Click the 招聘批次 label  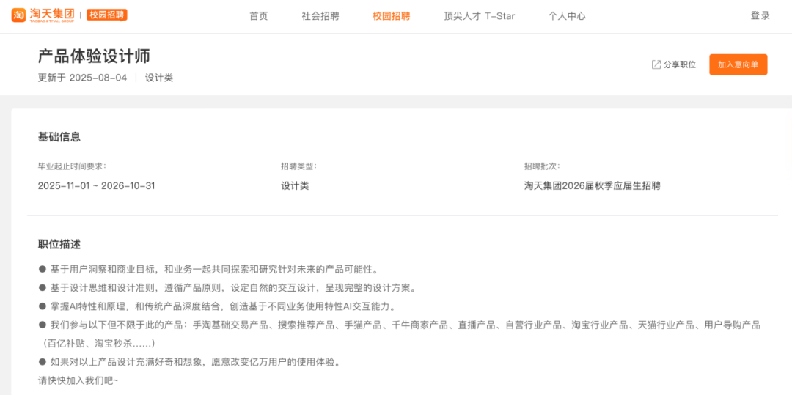[542, 166]
